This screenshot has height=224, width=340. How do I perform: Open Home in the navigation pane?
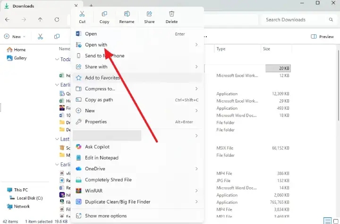click(x=16, y=50)
